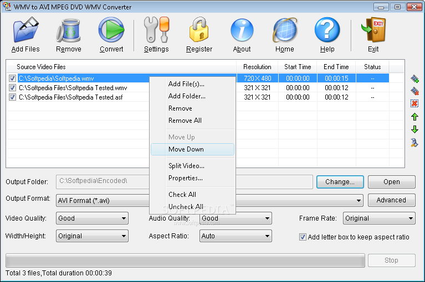The image size is (425, 282).
Task: Click the add video filmstrip icon with green plus
Action: (414, 79)
